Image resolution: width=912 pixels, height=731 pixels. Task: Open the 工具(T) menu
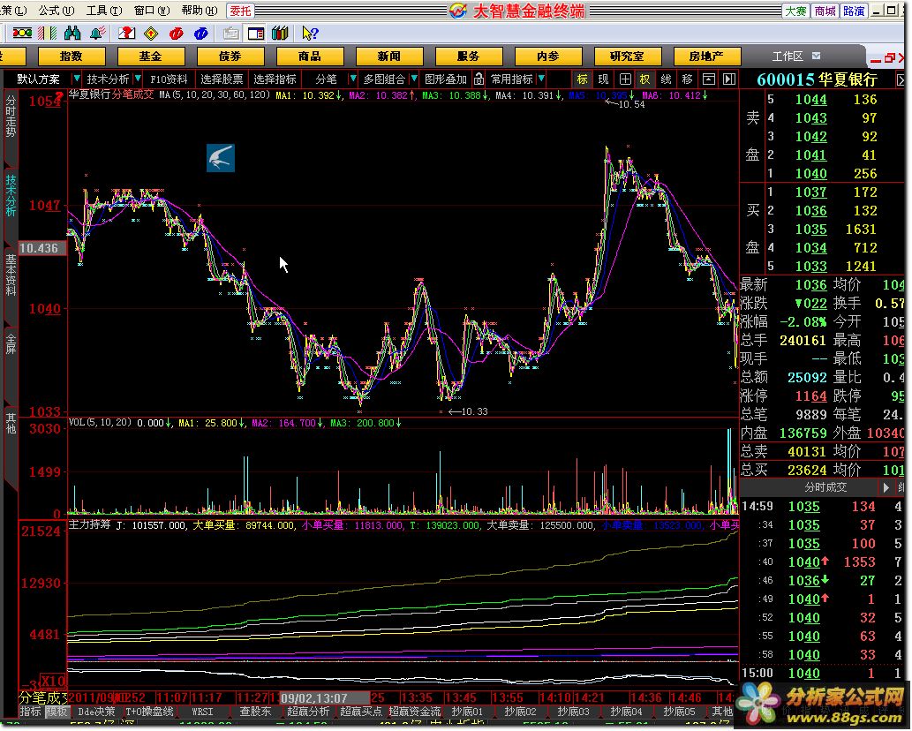(104, 11)
